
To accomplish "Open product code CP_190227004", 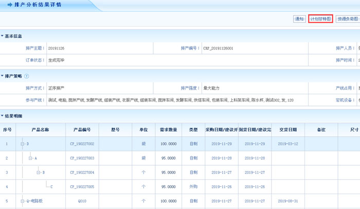I will click(82, 172).
